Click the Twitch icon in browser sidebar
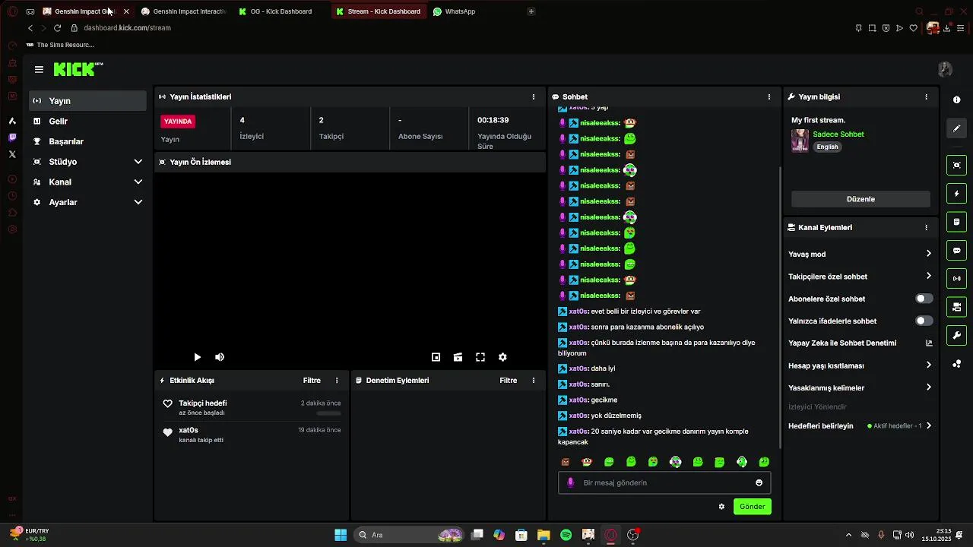 point(12,138)
